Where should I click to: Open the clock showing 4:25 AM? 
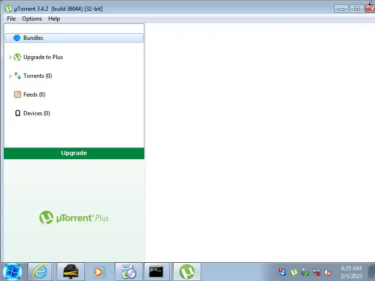point(351,272)
